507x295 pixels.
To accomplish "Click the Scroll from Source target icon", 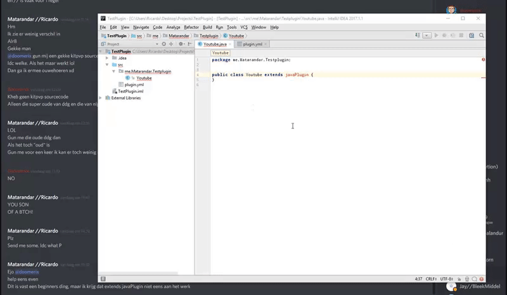I will coord(164,44).
